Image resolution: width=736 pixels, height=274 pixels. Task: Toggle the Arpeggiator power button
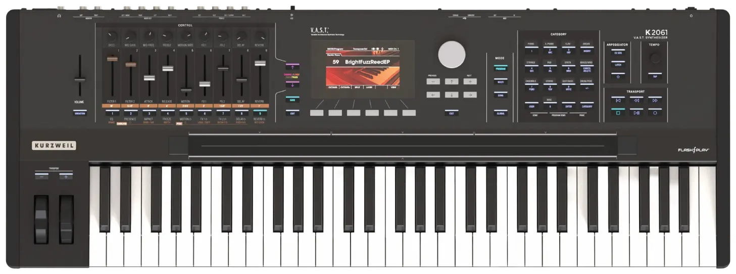point(617,76)
